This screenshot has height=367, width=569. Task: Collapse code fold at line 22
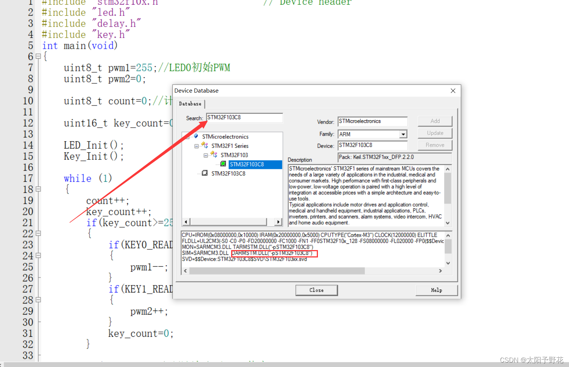(x=38, y=233)
